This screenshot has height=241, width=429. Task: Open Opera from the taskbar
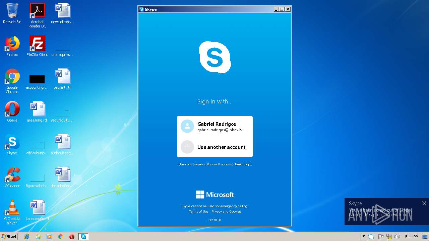[72, 237]
